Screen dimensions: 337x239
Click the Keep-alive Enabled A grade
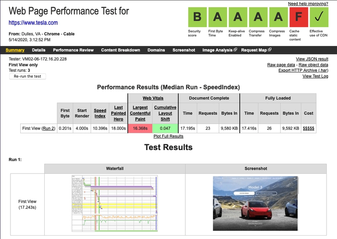coord(238,17)
